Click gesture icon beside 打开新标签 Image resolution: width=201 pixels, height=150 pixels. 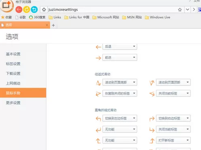point(152,141)
